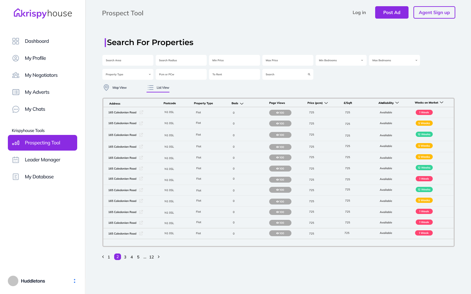Viewport: 471px width, 294px height.
Task: Click the Search Area input field
Action: [128, 60]
